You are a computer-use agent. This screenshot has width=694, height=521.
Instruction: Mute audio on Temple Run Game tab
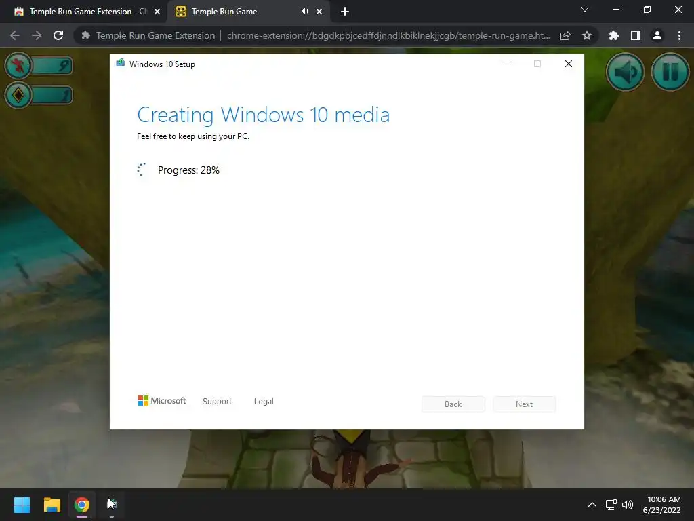point(304,12)
